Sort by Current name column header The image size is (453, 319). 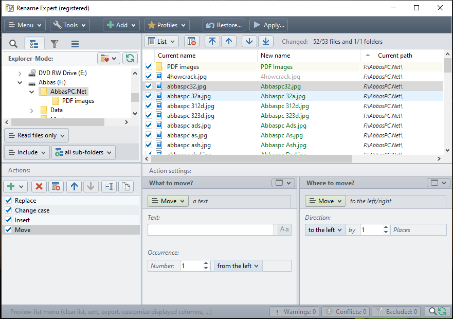[x=206, y=56]
